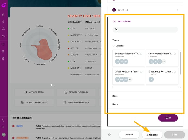This screenshot has width=188, height=140.
Task: Open the clipboard icon in sidebar
Action: click(x=3, y=51)
